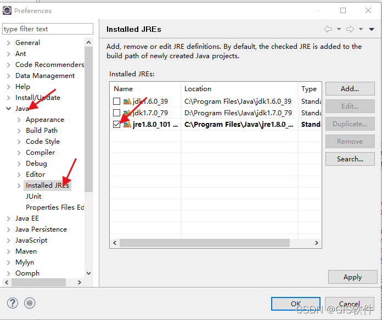Click the forward navigation arrow icon
This screenshot has width=382, height=320.
(350, 29)
